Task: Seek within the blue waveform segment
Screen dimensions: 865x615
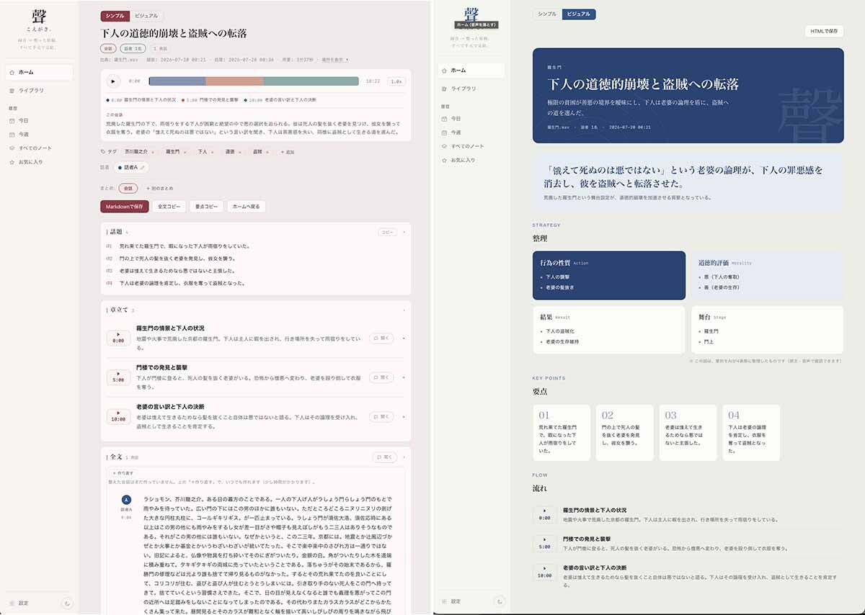Action: coord(177,81)
